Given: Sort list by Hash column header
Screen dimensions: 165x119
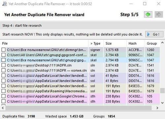Looking at the screenshot, I should tap(135, 43).
